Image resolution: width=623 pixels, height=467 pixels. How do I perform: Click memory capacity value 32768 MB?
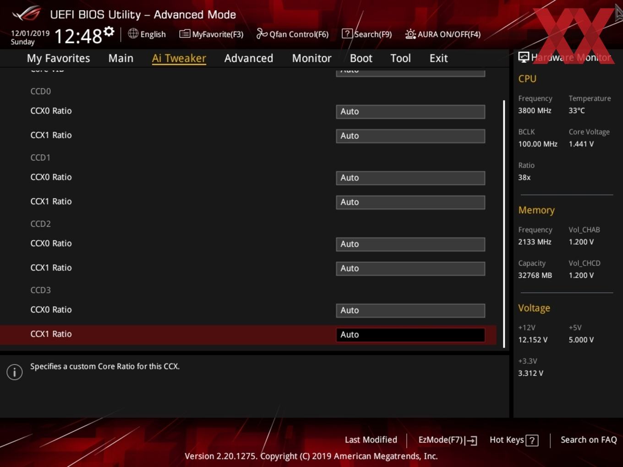pyautogui.click(x=535, y=275)
